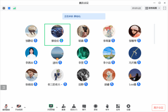The width and height of the screenshot is (168, 112).
Task: Click the 举手 raise hand icon
Action: (x=107, y=107)
